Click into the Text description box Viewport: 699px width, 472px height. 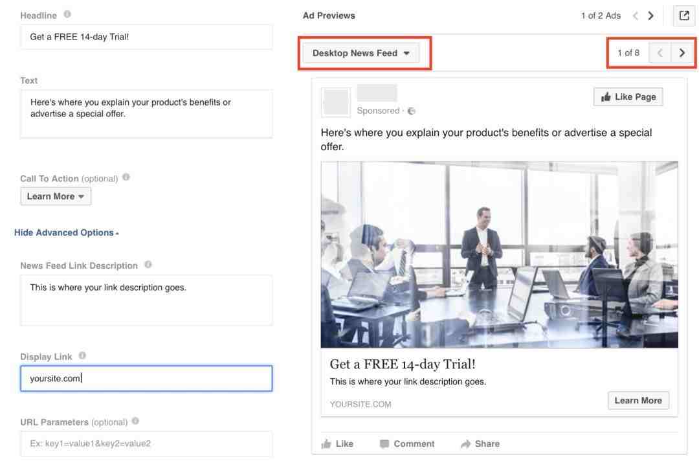coord(146,114)
